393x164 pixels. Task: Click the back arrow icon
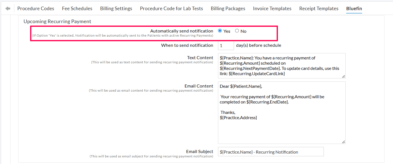tap(7, 8)
